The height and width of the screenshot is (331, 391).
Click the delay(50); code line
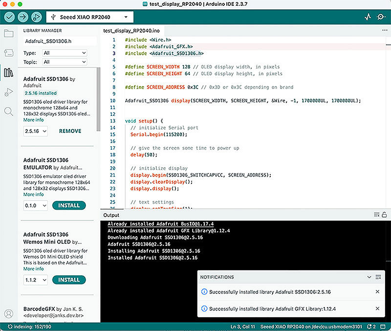click(144, 154)
